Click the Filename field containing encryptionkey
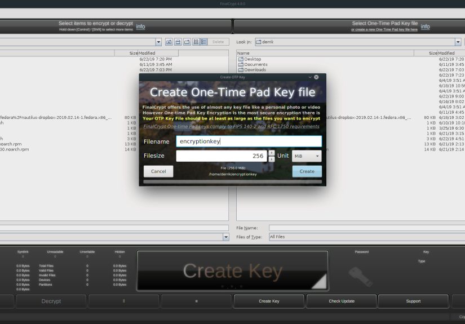The height and width of the screenshot is (324, 465). (249, 141)
